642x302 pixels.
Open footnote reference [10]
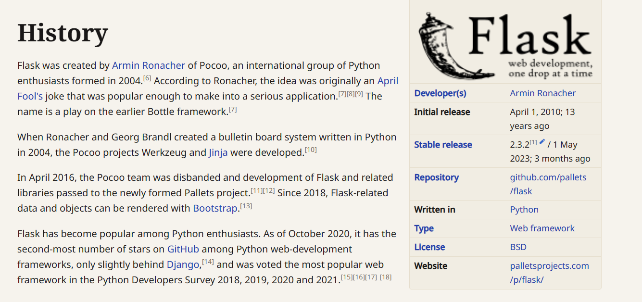311,150
